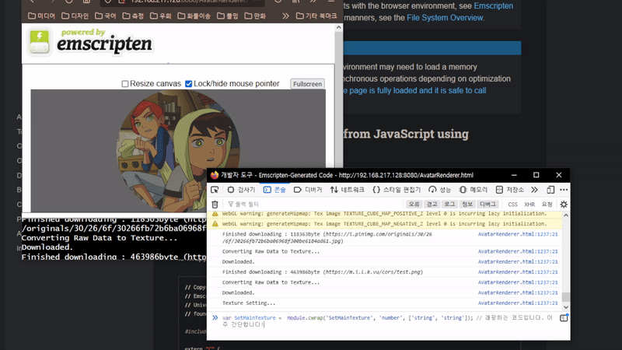Open the 저장소 storage tab
622x350 pixels.
click(510, 190)
